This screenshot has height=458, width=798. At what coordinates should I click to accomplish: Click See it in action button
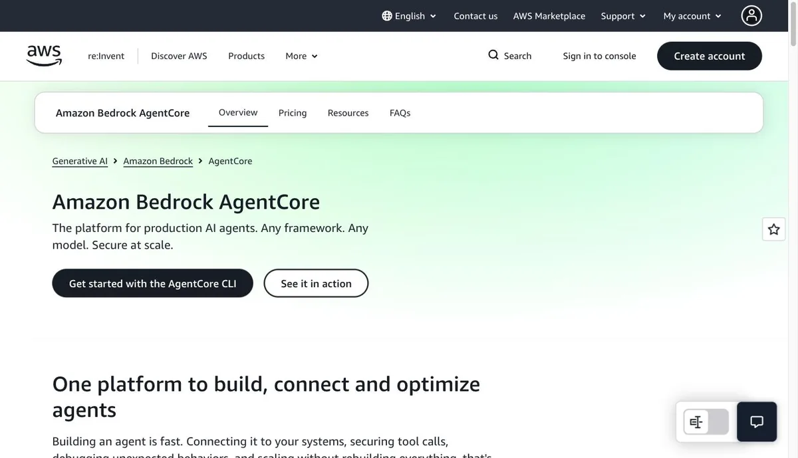(316, 283)
